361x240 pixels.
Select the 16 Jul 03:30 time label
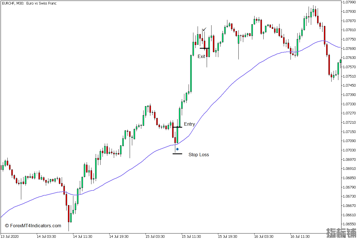coord(264,236)
